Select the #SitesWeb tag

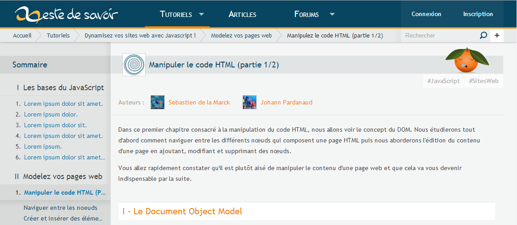pos(484,81)
